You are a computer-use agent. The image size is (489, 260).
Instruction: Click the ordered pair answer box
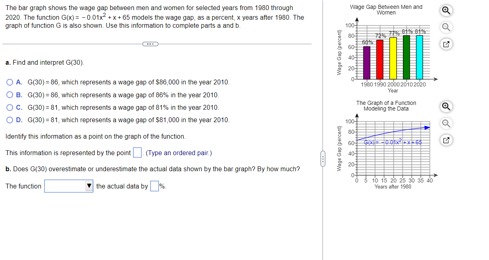(137, 153)
